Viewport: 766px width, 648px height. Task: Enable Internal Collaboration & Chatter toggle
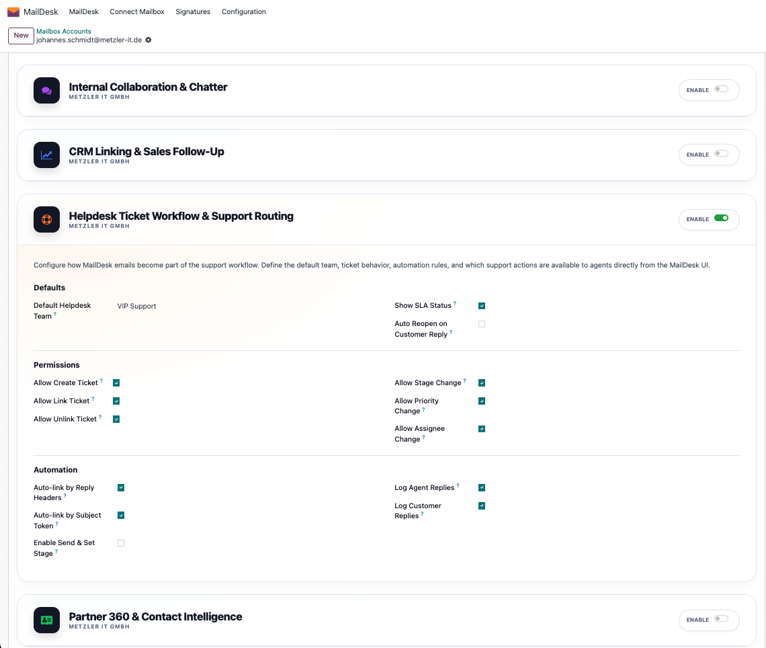pyautogui.click(x=721, y=89)
